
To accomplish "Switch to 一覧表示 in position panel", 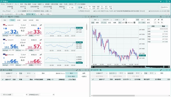I will coord(84,77).
